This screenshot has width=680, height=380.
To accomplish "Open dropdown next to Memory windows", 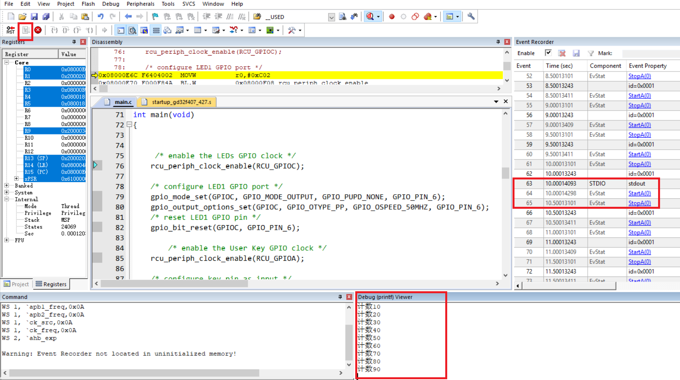I will [205, 30].
